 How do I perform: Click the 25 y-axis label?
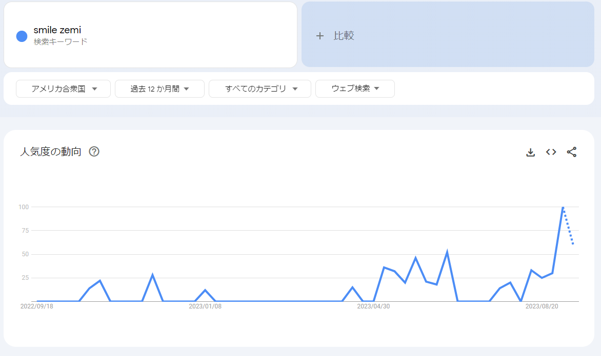tap(25, 278)
